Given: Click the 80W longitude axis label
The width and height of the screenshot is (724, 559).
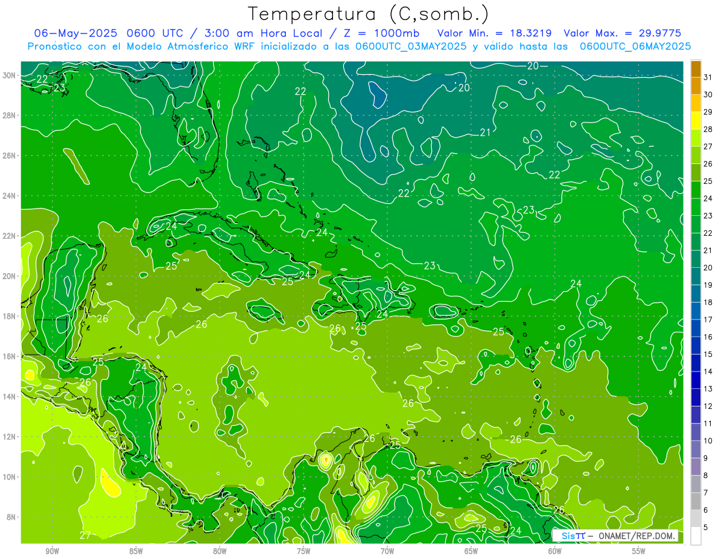Looking at the screenshot, I should coord(220,551).
